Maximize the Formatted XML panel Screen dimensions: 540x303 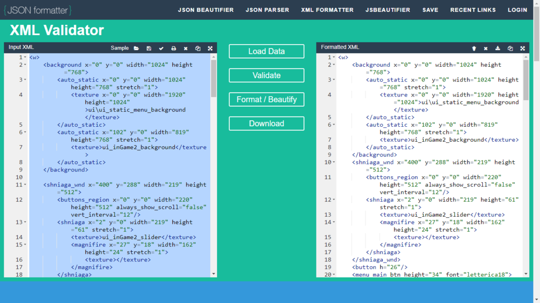(x=523, y=49)
